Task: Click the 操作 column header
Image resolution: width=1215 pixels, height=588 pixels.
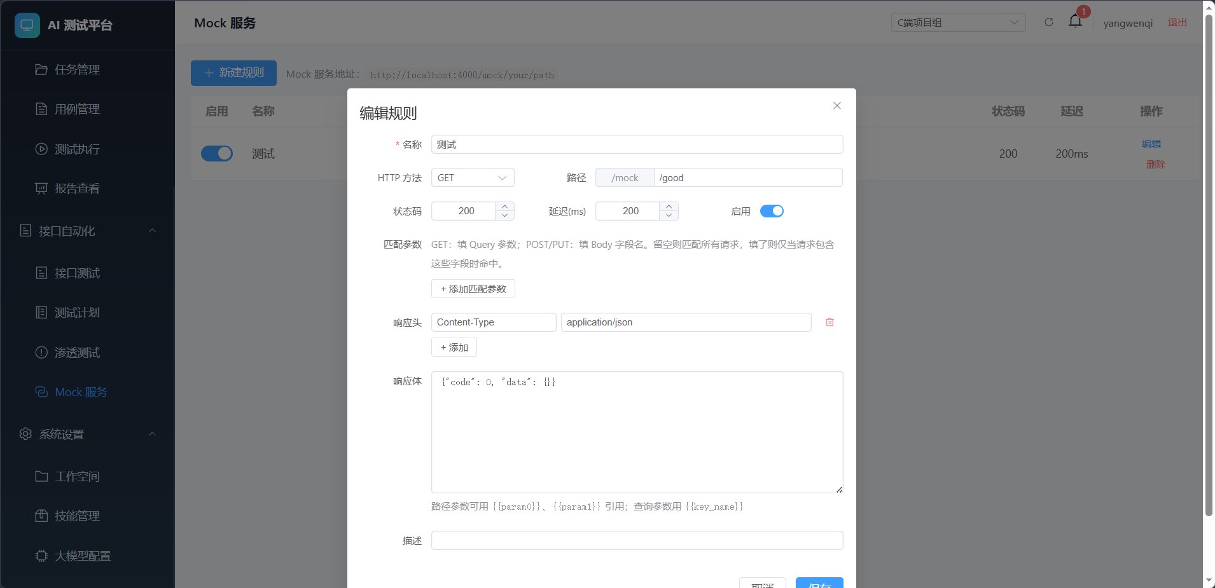Action: [1151, 111]
